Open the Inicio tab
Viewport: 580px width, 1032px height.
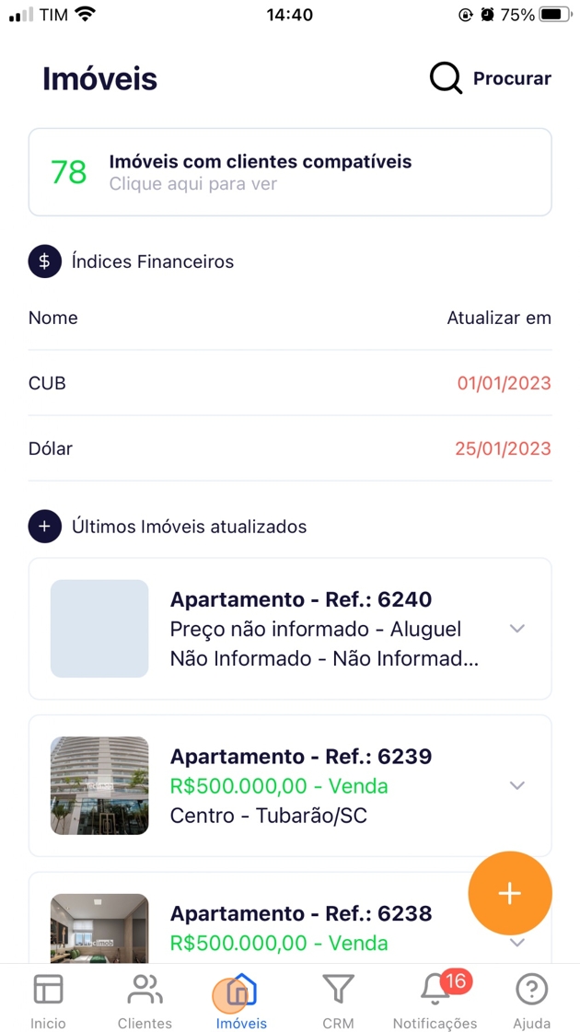[48, 1001]
